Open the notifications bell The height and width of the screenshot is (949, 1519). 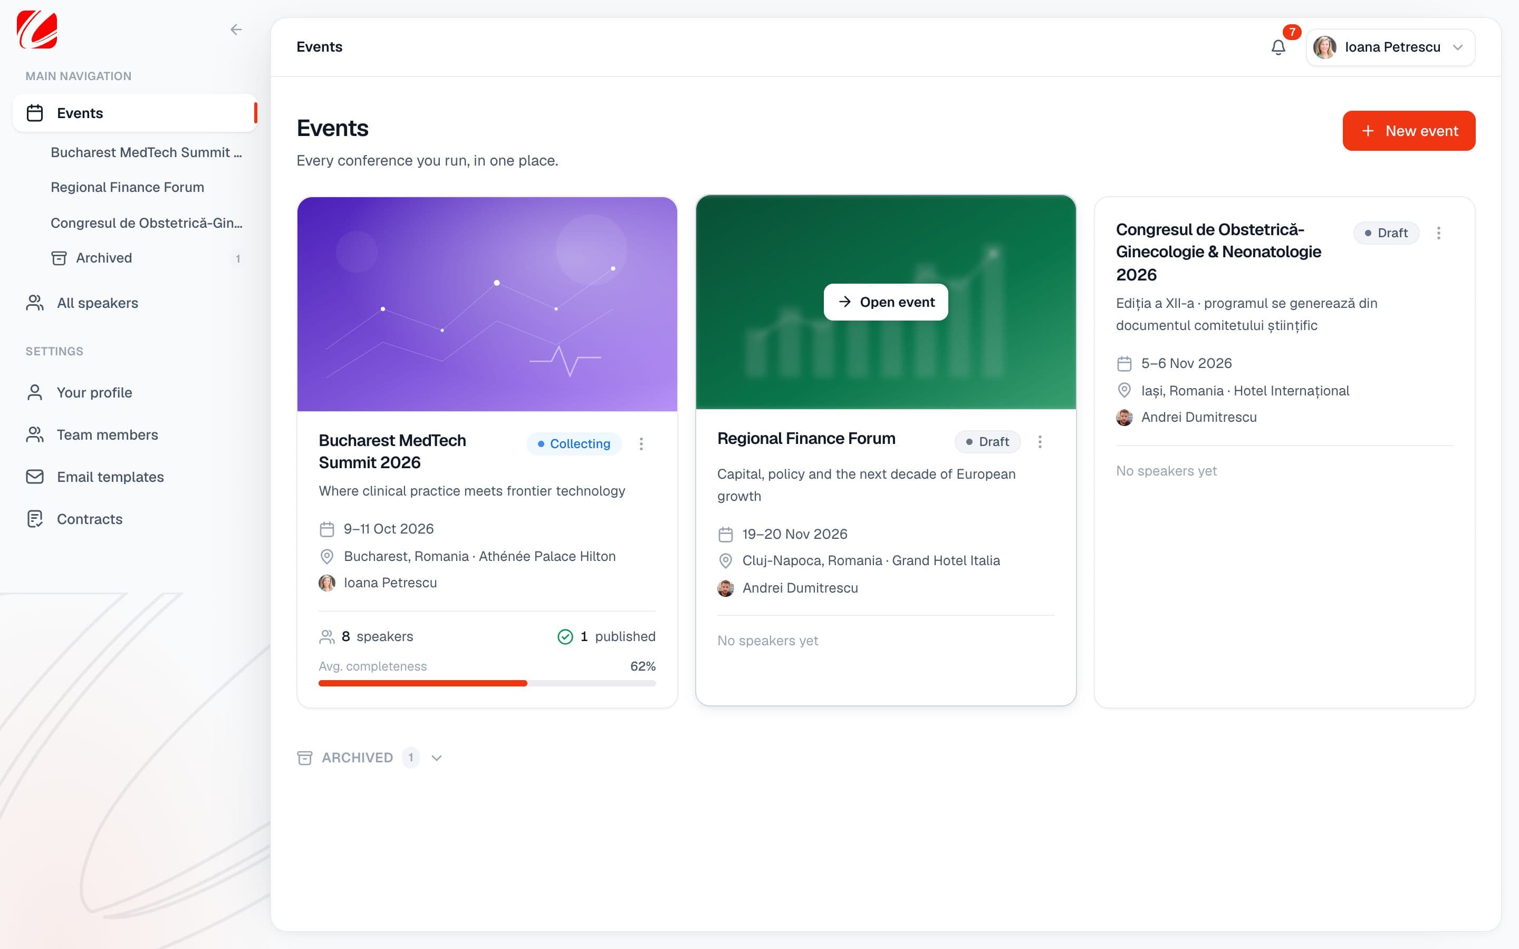pos(1278,47)
